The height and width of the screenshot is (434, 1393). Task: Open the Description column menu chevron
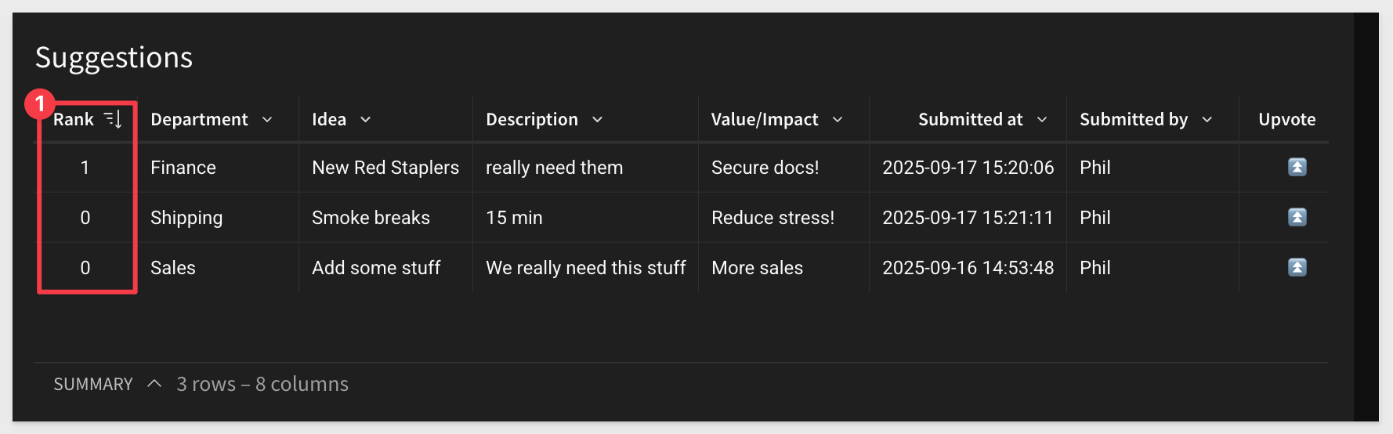point(597,120)
